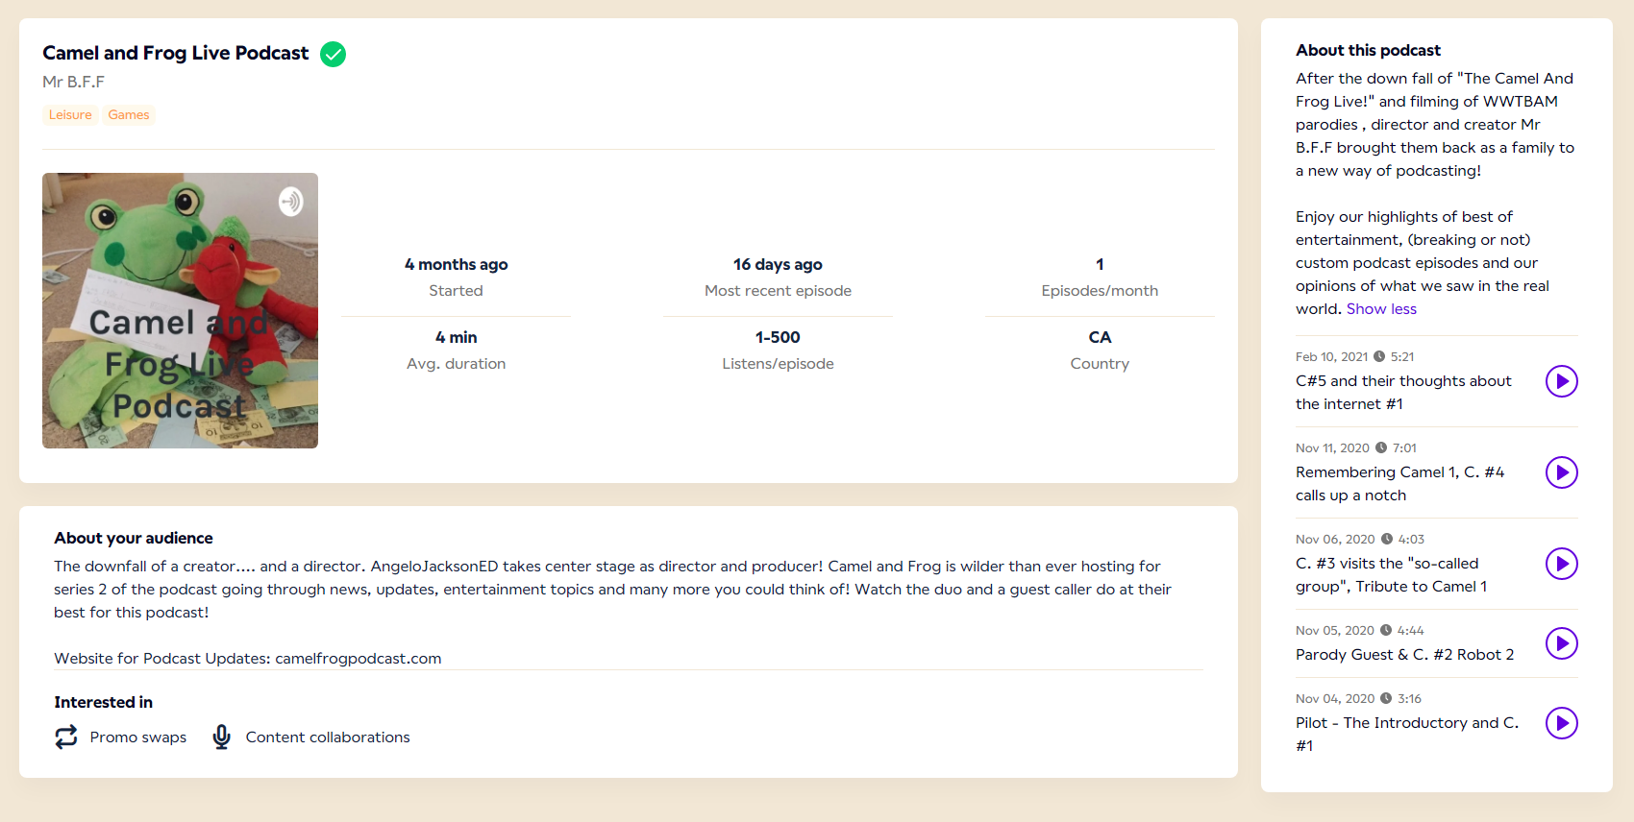Open the Camel and Frog Live Podcast title

pyautogui.click(x=175, y=53)
